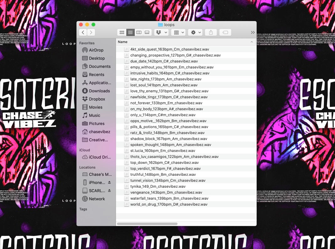Select lost_soul_141bpm_Am_chasevibez.wav
This screenshot has height=249, width=335.
186,85
